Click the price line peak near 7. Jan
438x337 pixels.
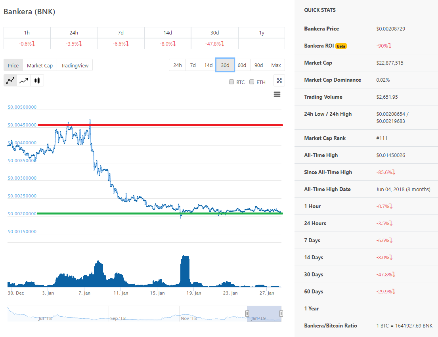[x=90, y=121]
